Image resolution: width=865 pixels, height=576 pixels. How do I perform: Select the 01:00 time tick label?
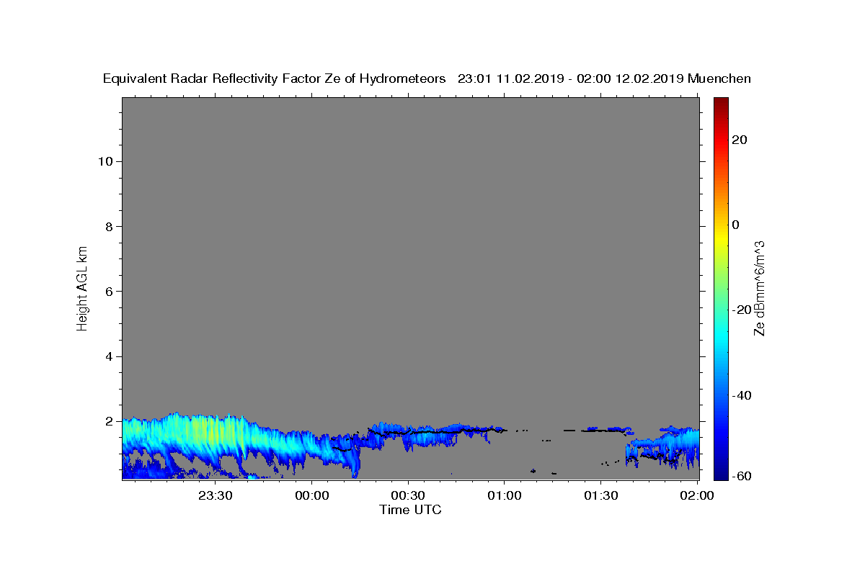505,495
